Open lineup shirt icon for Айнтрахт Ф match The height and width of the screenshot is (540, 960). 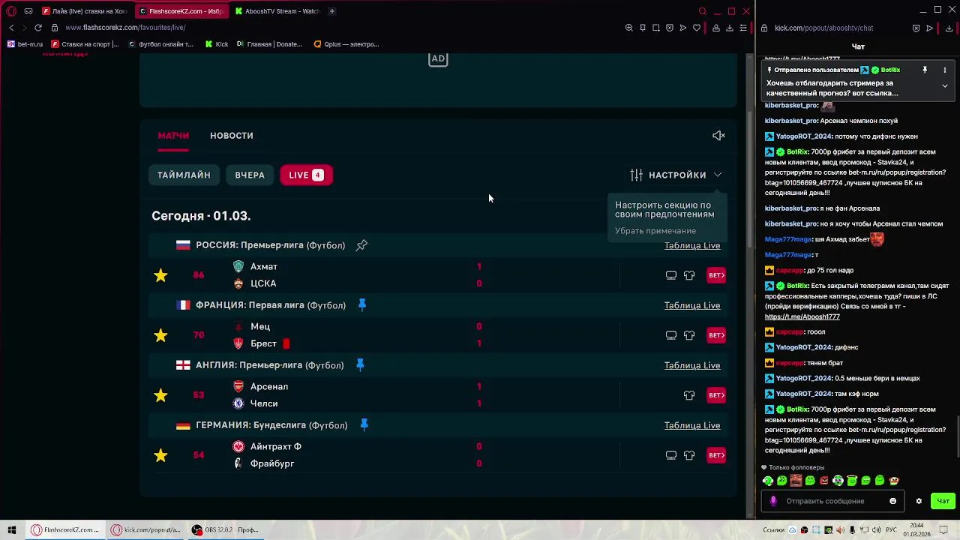click(689, 455)
